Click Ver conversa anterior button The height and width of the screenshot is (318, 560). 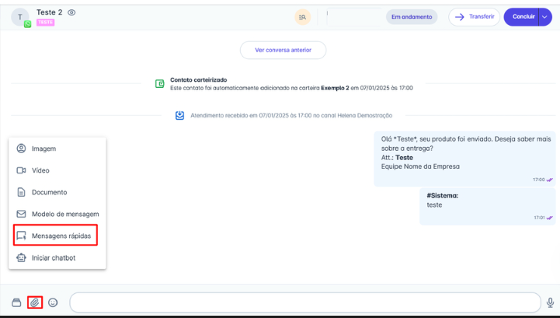[283, 50]
